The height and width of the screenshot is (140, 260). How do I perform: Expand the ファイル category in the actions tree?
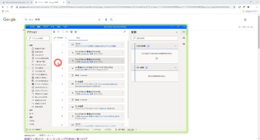[x=28, y=124]
